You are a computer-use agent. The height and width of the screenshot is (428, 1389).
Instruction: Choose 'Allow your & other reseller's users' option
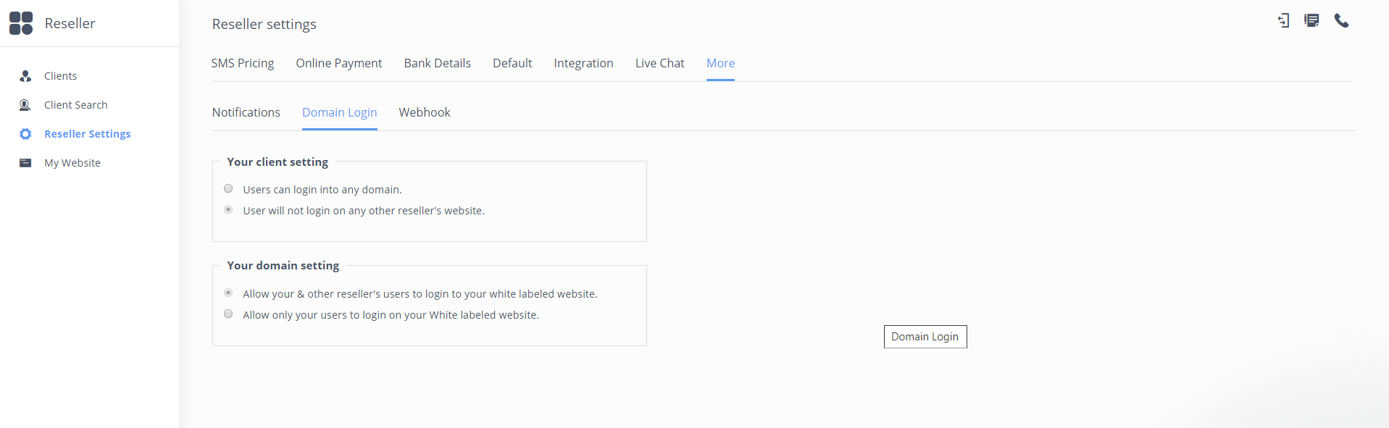point(228,293)
